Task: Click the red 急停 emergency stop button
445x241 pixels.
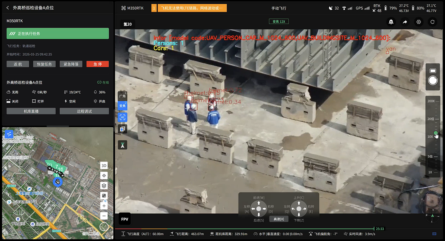Action: pos(98,64)
